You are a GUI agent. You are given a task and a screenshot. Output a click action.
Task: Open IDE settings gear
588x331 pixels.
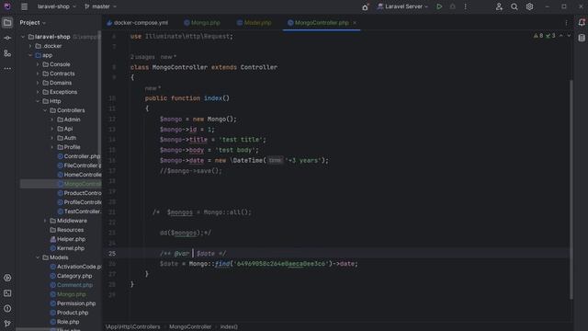pos(529,6)
